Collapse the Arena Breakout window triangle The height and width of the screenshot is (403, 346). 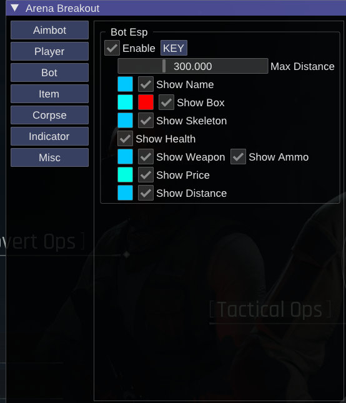(15, 8)
